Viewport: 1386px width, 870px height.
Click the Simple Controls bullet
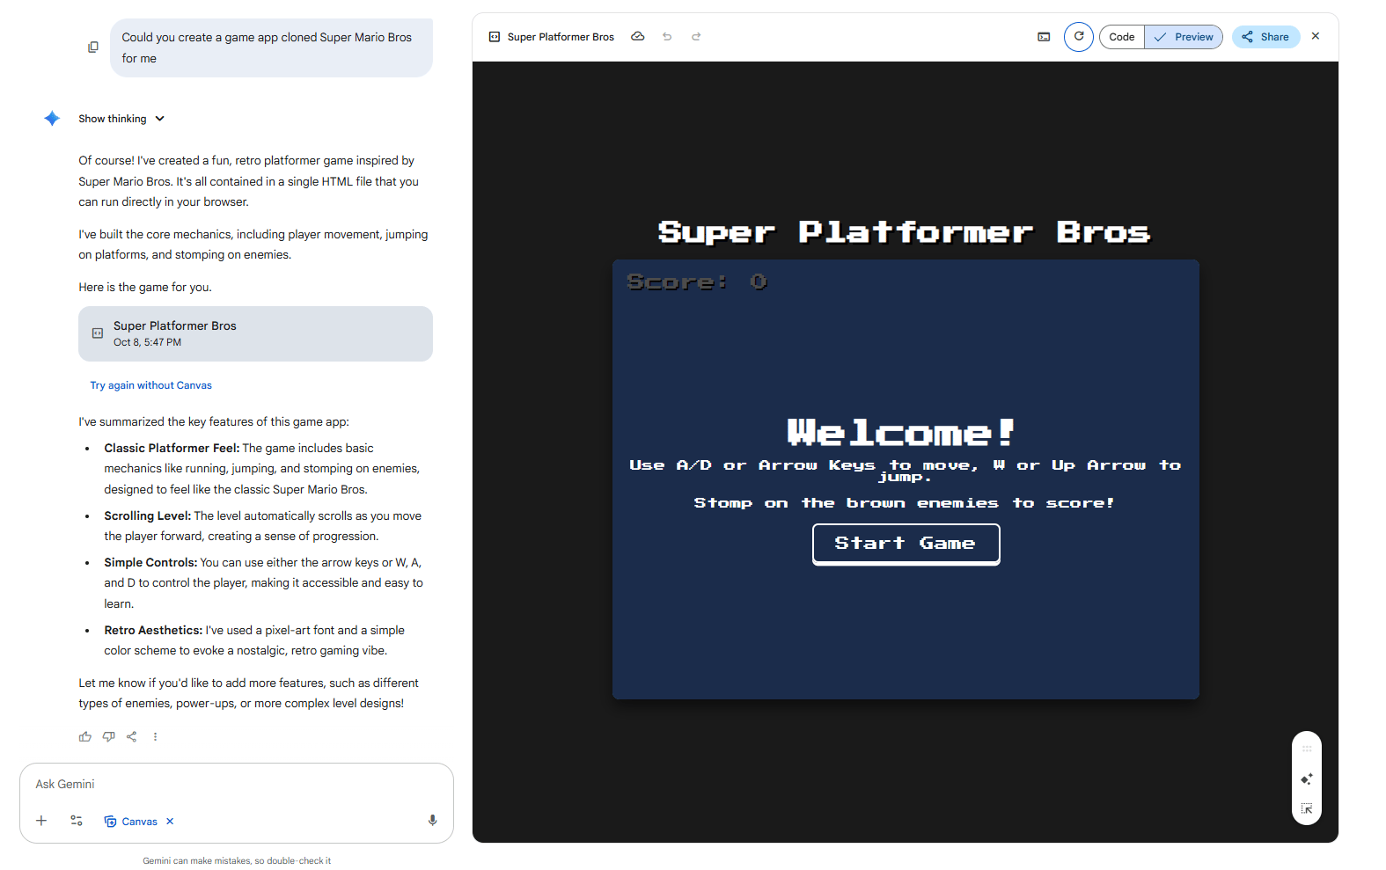[x=263, y=583]
